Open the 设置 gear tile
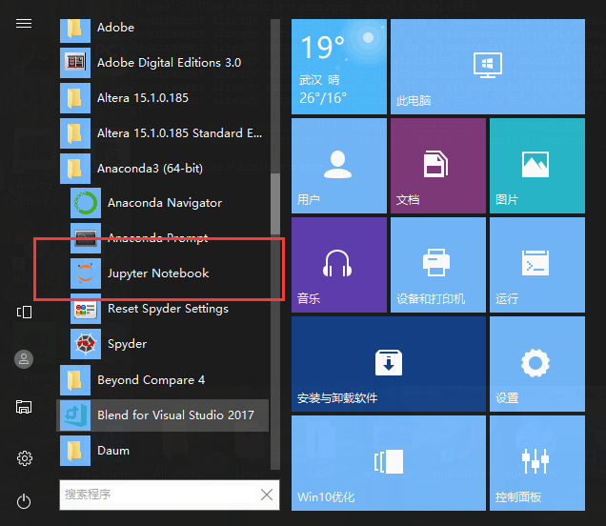This screenshot has height=526, width=606. 537,364
